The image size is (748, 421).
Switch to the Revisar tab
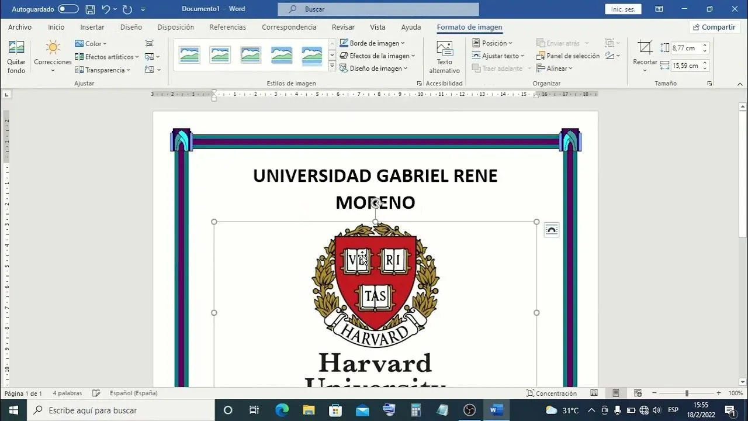(x=343, y=27)
